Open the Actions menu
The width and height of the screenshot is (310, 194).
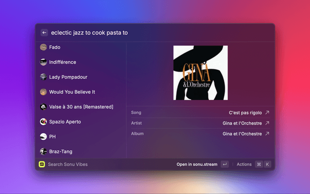(244, 164)
